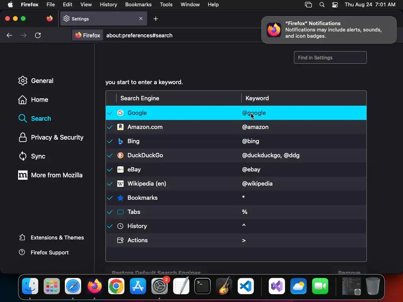Viewport: 403px width, 302px height.
Task: Click the Tabs rectangle icon
Action: coord(120,212)
